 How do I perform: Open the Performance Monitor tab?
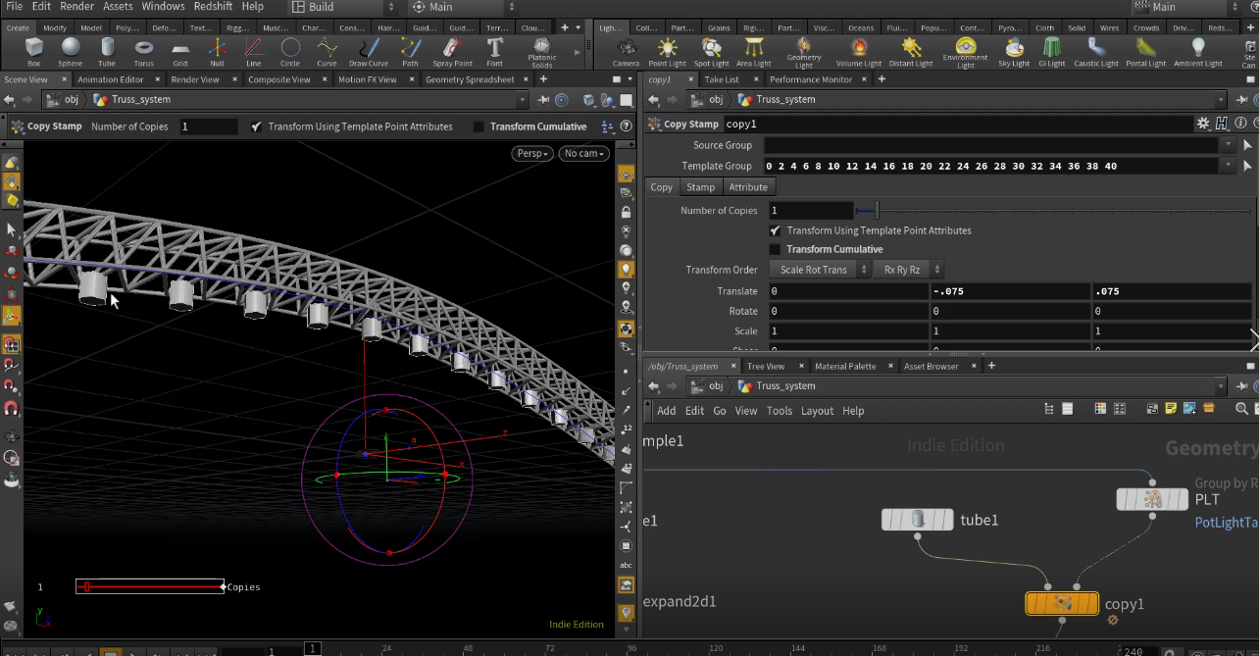[x=811, y=79]
